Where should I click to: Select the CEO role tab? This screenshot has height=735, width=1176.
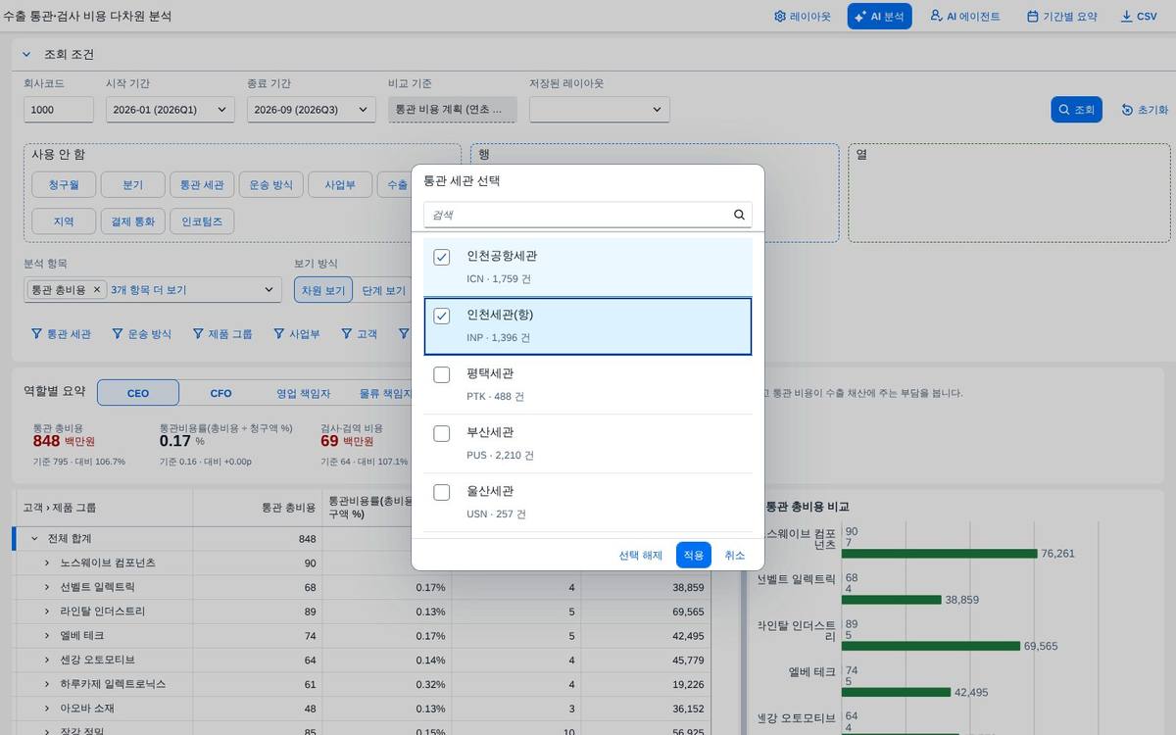pyautogui.click(x=138, y=393)
